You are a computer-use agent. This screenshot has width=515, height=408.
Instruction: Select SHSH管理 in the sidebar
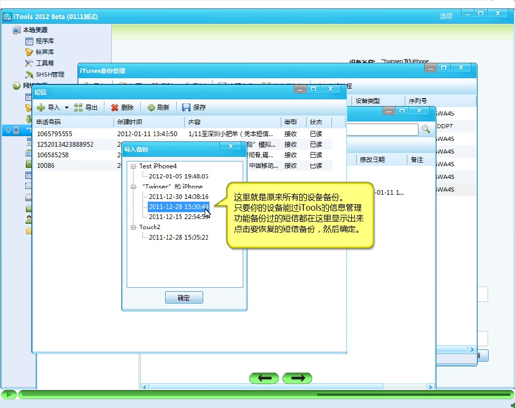pos(50,74)
